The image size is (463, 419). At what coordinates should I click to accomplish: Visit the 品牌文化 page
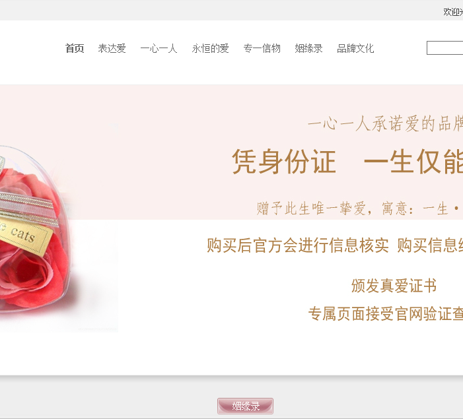(x=355, y=48)
